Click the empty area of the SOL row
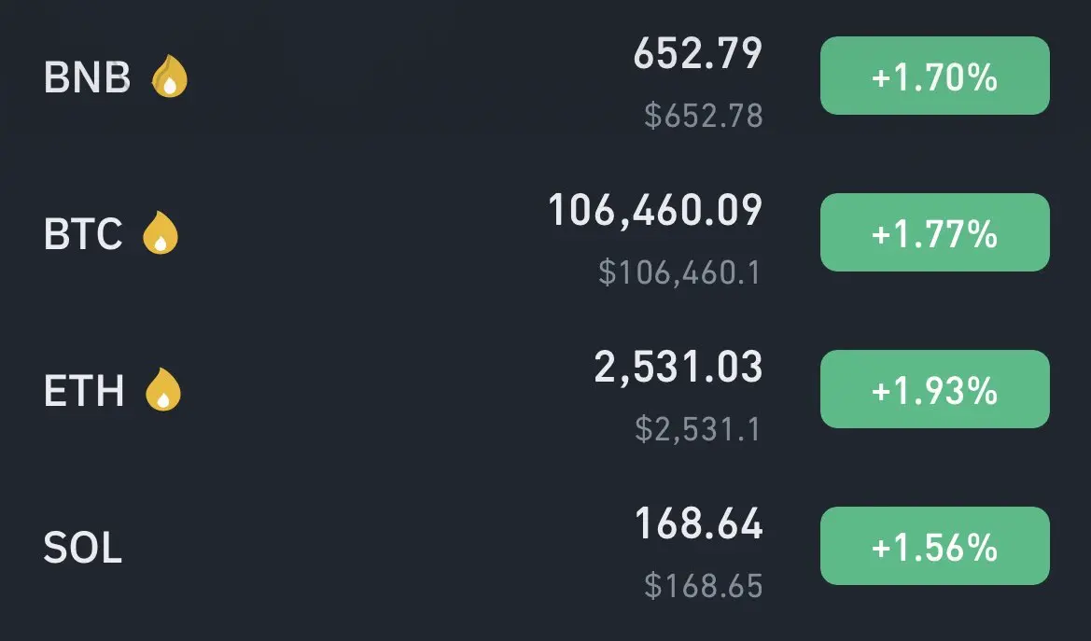Viewport: 1091px width, 641px height. tap(376, 547)
